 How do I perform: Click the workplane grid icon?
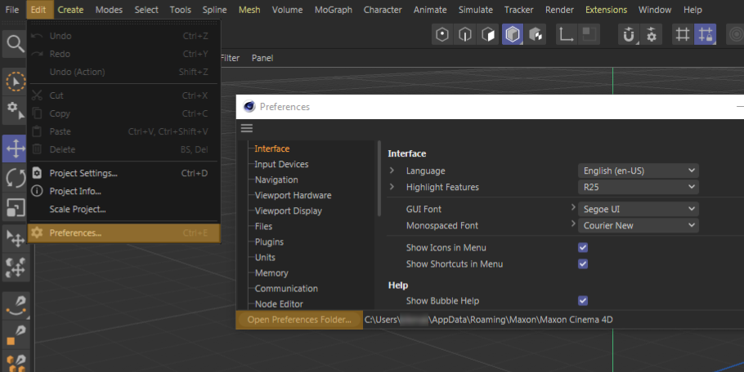click(x=683, y=34)
